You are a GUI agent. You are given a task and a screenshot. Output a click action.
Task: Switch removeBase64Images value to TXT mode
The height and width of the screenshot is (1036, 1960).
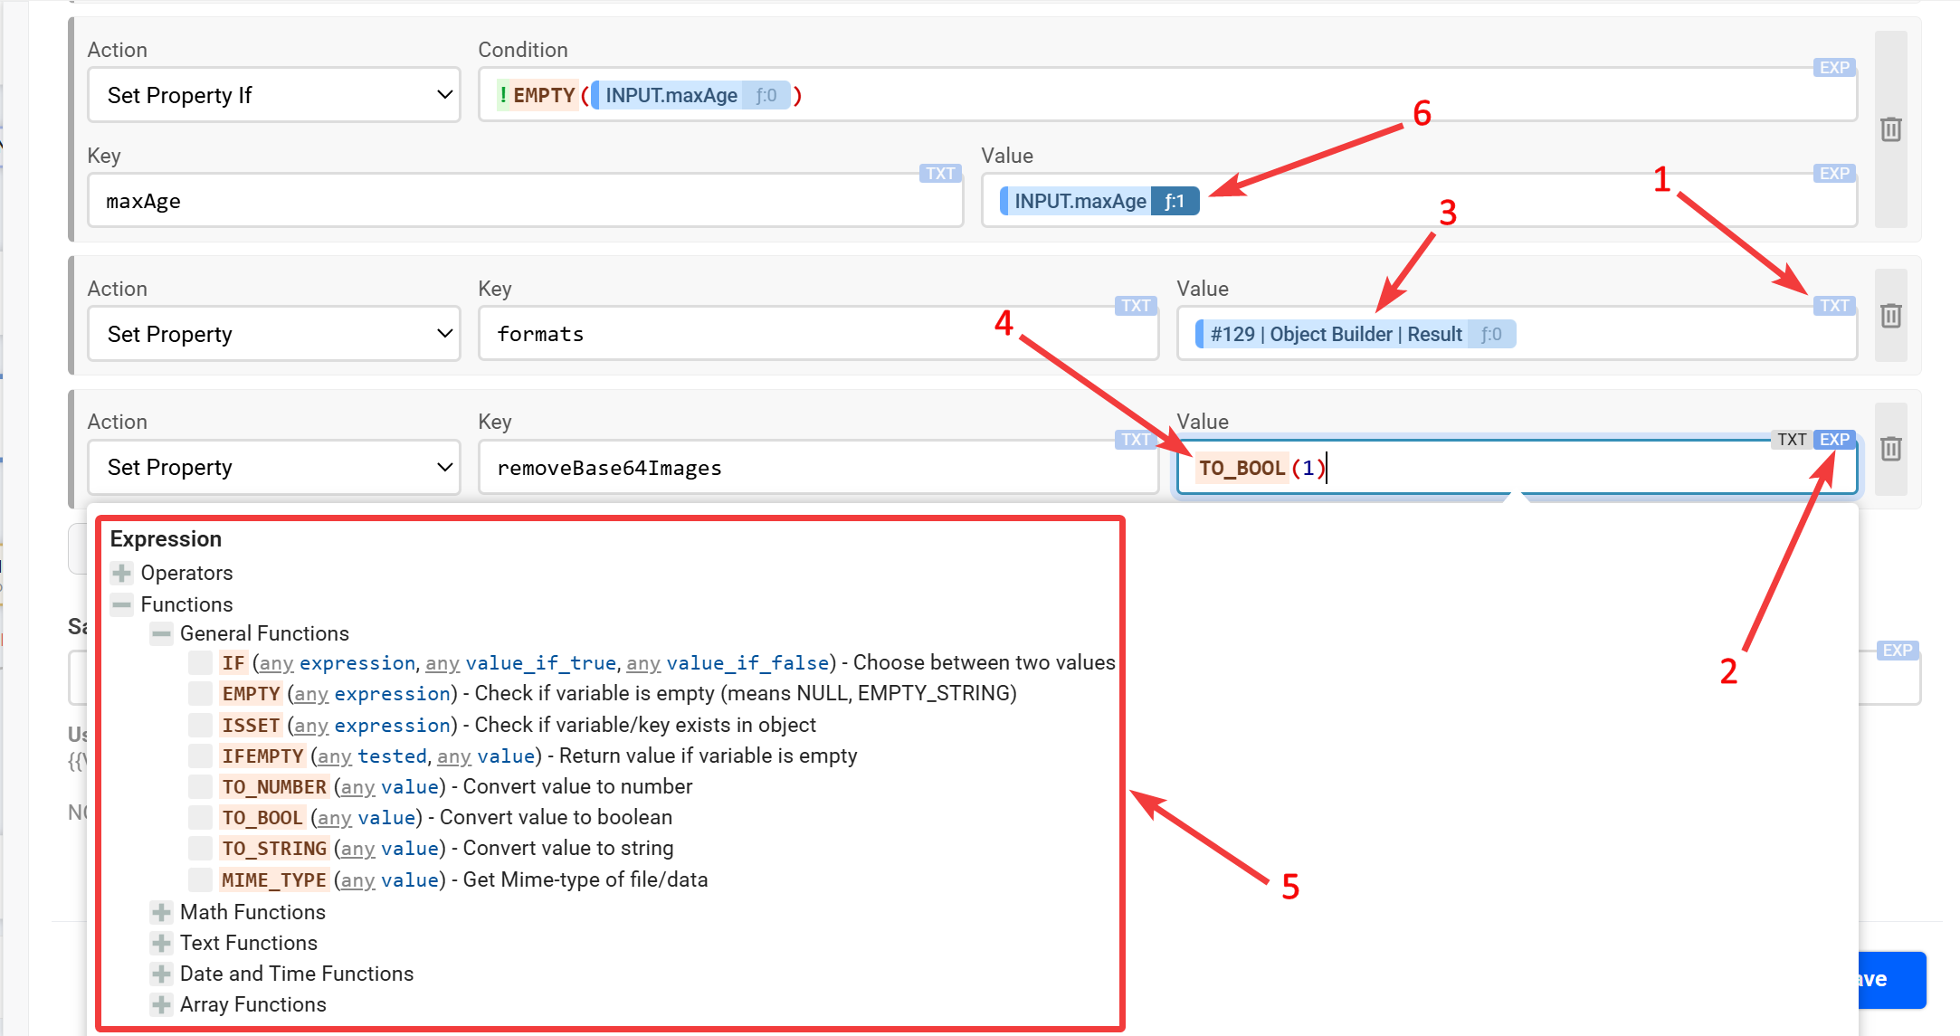(x=1791, y=440)
